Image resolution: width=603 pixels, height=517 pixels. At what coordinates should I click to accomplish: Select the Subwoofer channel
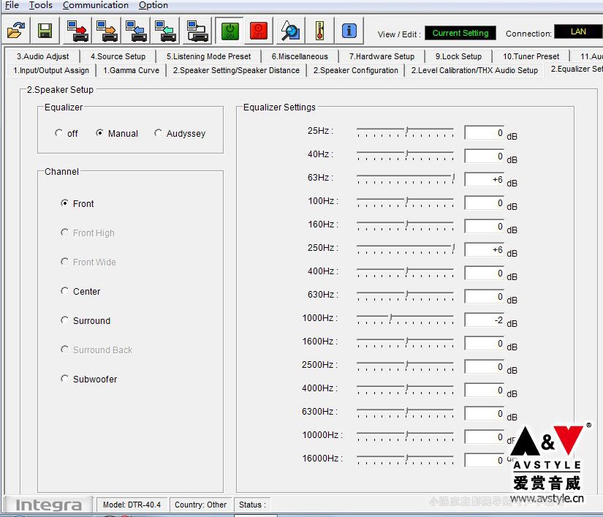pyautogui.click(x=65, y=379)
